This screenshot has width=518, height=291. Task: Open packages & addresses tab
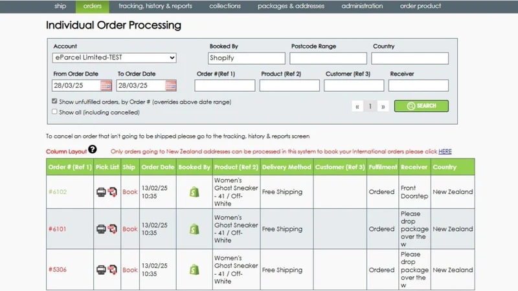coord(291,6)
